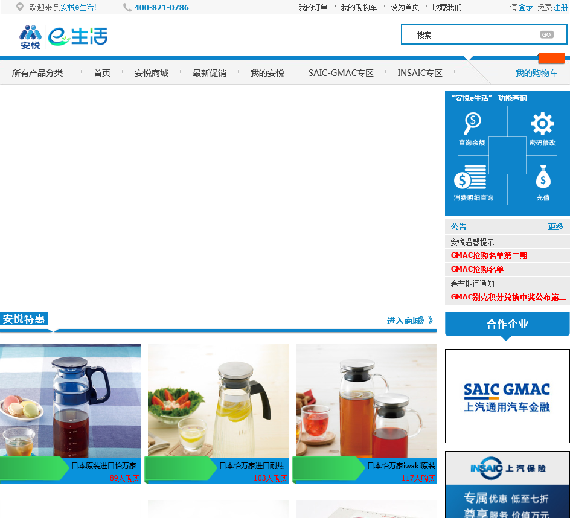Open announcement 安悦温馨提示
Screen dimensions: 570x518
472,242
